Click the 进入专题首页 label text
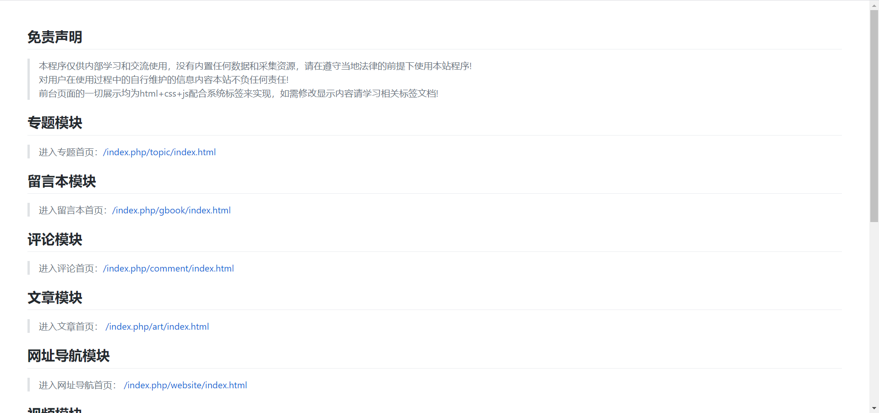The width and height of the screenshot is (879, 413). 68,152
